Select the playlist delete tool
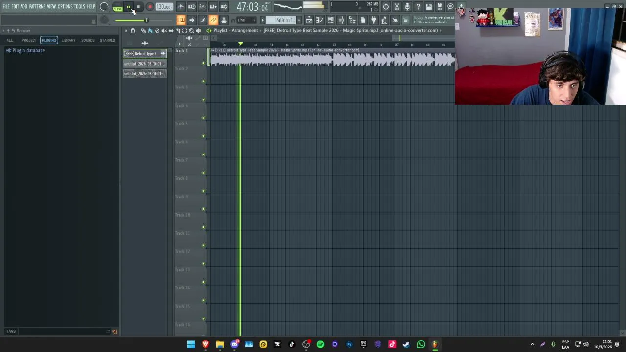 click(157, 30)
